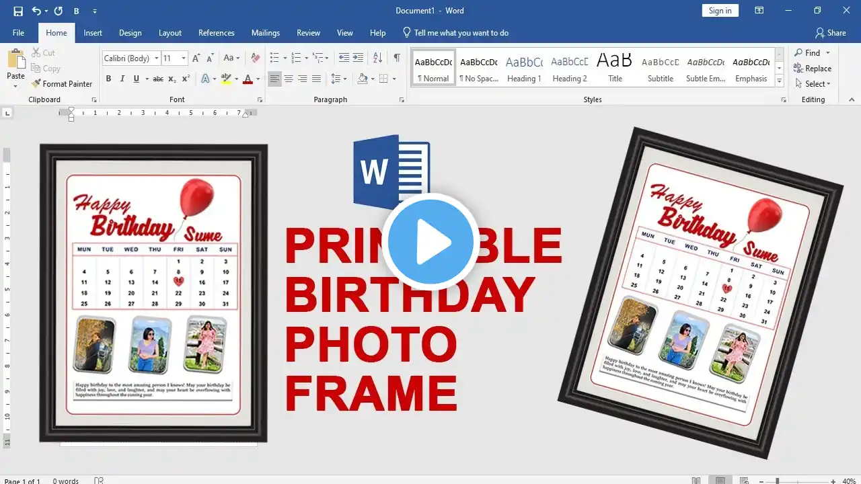The image size is (861, 484).
Task: Open the Font dialog box launcher
Action: (x=260, y=100)
